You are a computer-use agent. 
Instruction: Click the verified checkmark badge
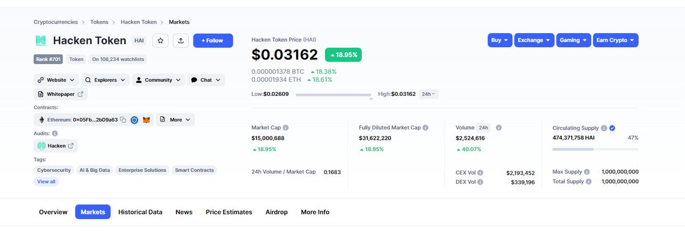tap(612, 128)
